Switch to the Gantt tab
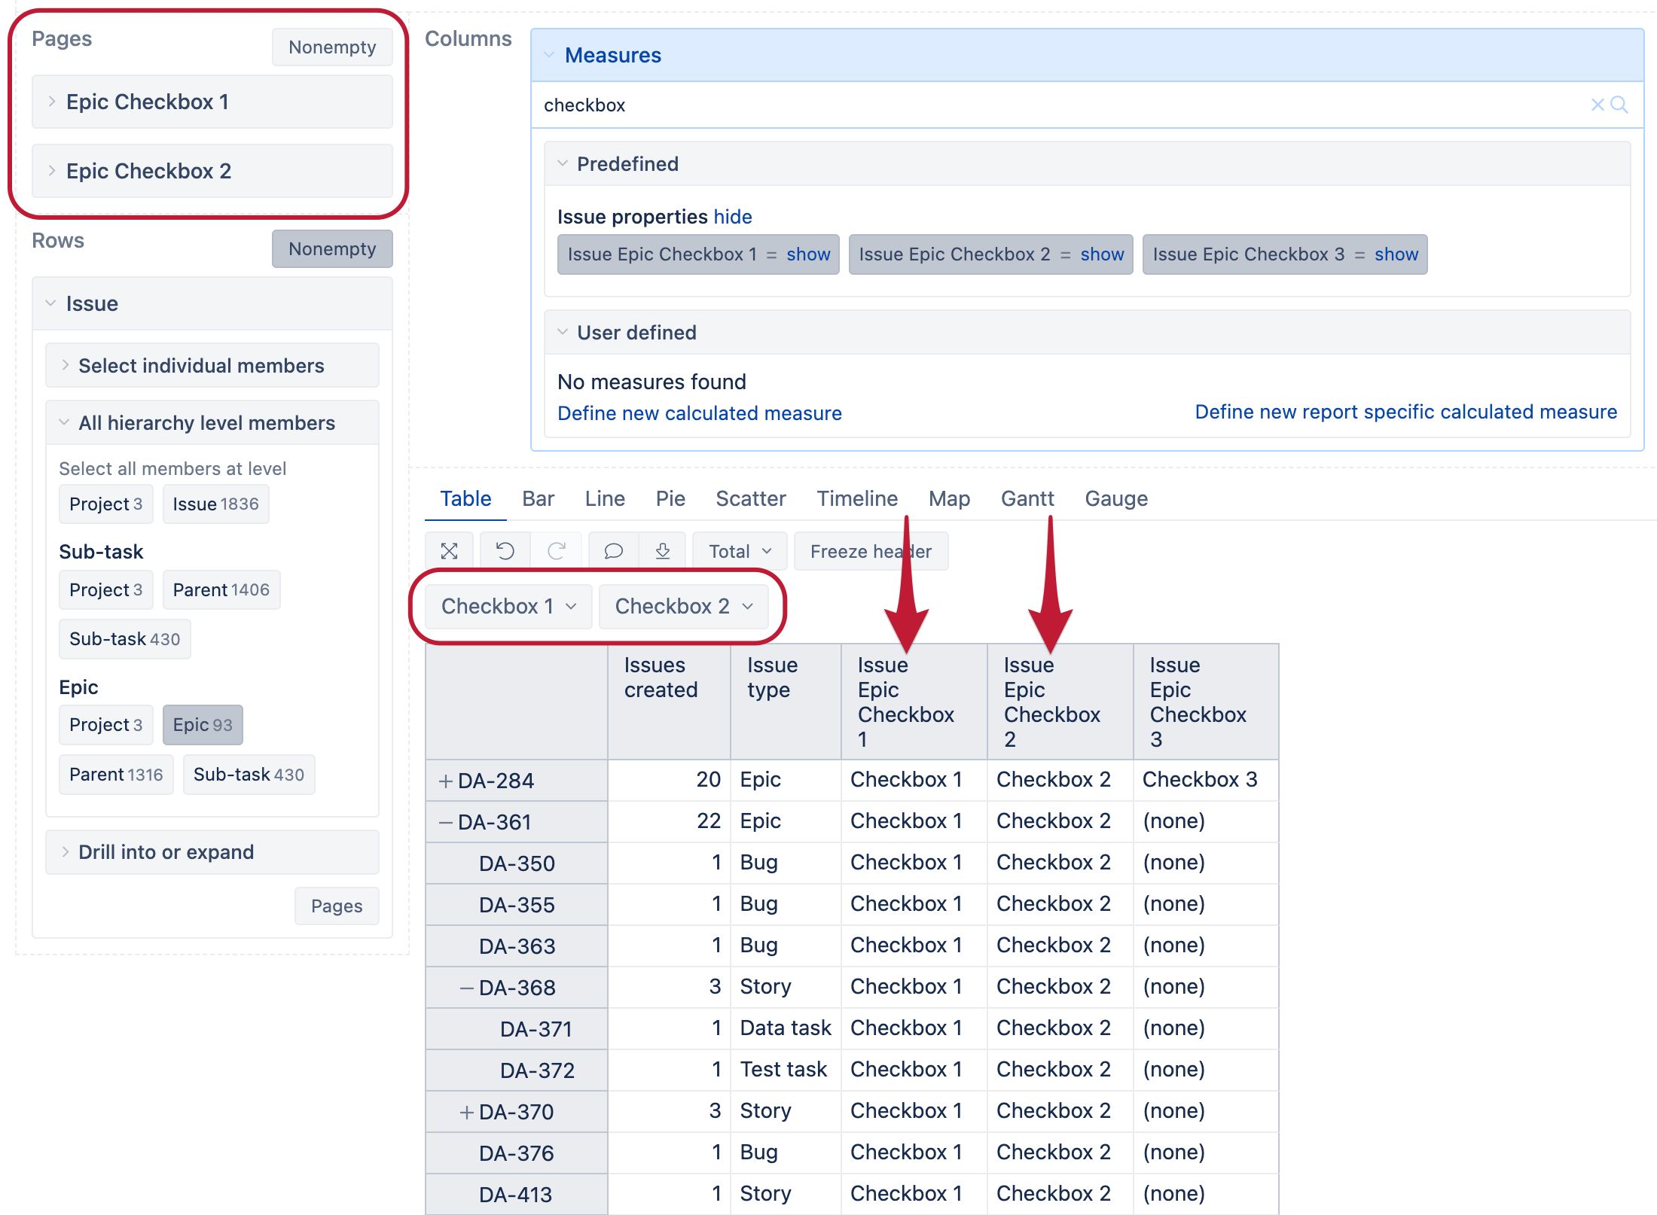This screenshot has height=1215, width=1657. [1027, 498]
